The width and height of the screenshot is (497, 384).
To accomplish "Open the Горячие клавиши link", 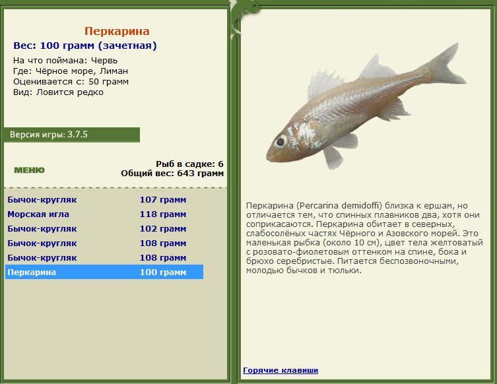I will 281,370.
